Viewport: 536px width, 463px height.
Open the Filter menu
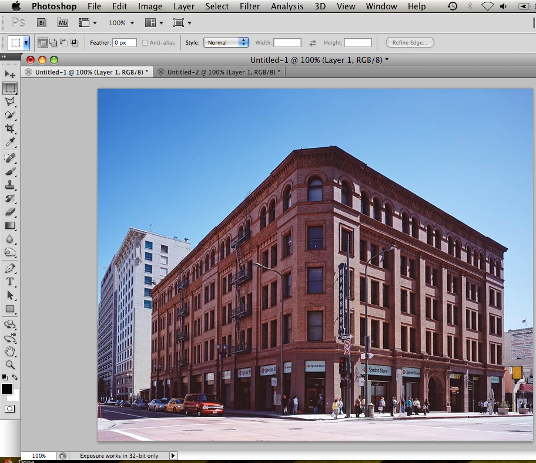point(250,6)
